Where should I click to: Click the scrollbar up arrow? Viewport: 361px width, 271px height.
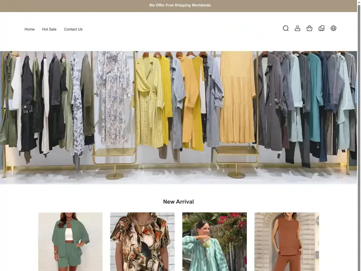pyautogui.click(x=359, y=2)
